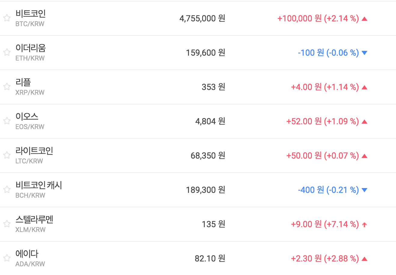This screenshot has height=275, width=396.
Task: Click the small up arrow on Stellar row
Action: pyautogui.click(x=364, y=224)
